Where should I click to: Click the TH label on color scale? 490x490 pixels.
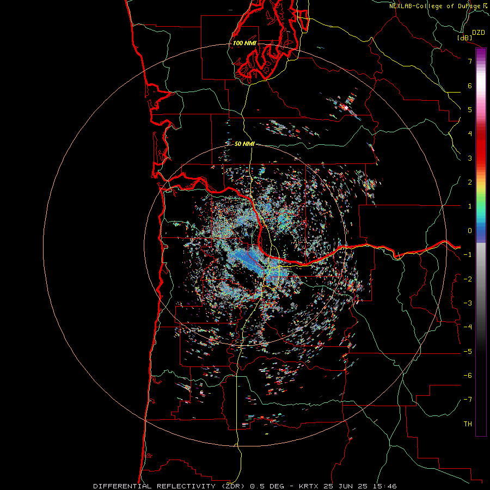tap(468, 424)
